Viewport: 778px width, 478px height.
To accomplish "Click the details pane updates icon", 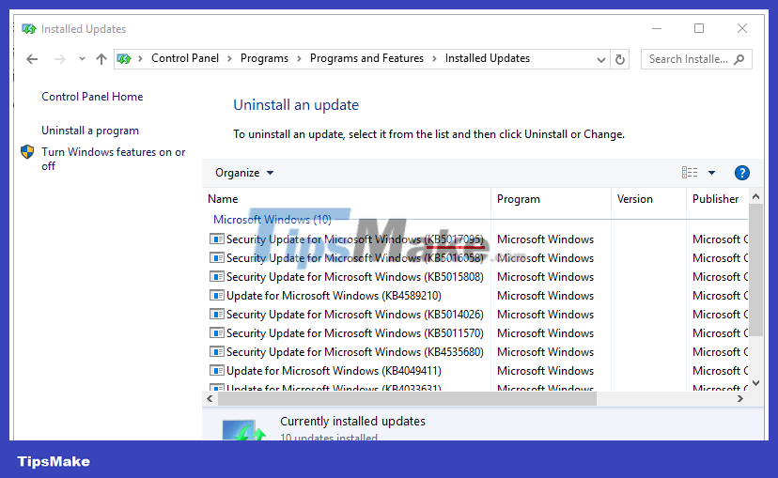I will (x=243, y=429).
